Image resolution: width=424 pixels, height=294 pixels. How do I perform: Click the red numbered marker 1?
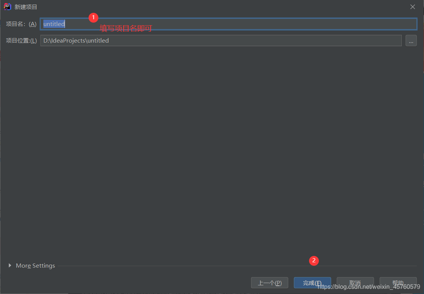pos(93,17)
